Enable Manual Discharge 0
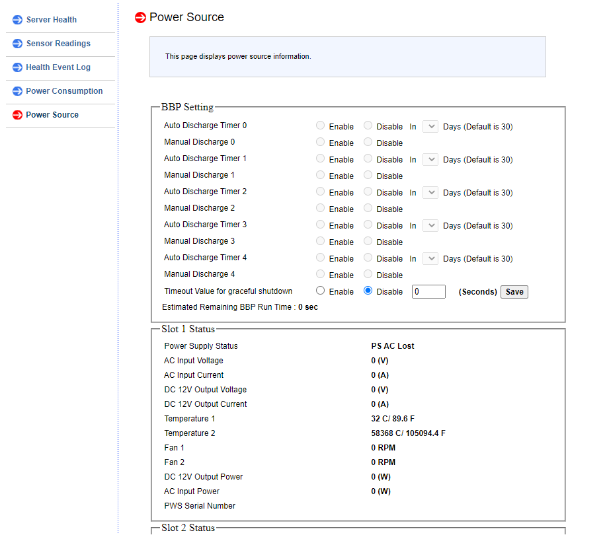 click(x=320, y=142)
